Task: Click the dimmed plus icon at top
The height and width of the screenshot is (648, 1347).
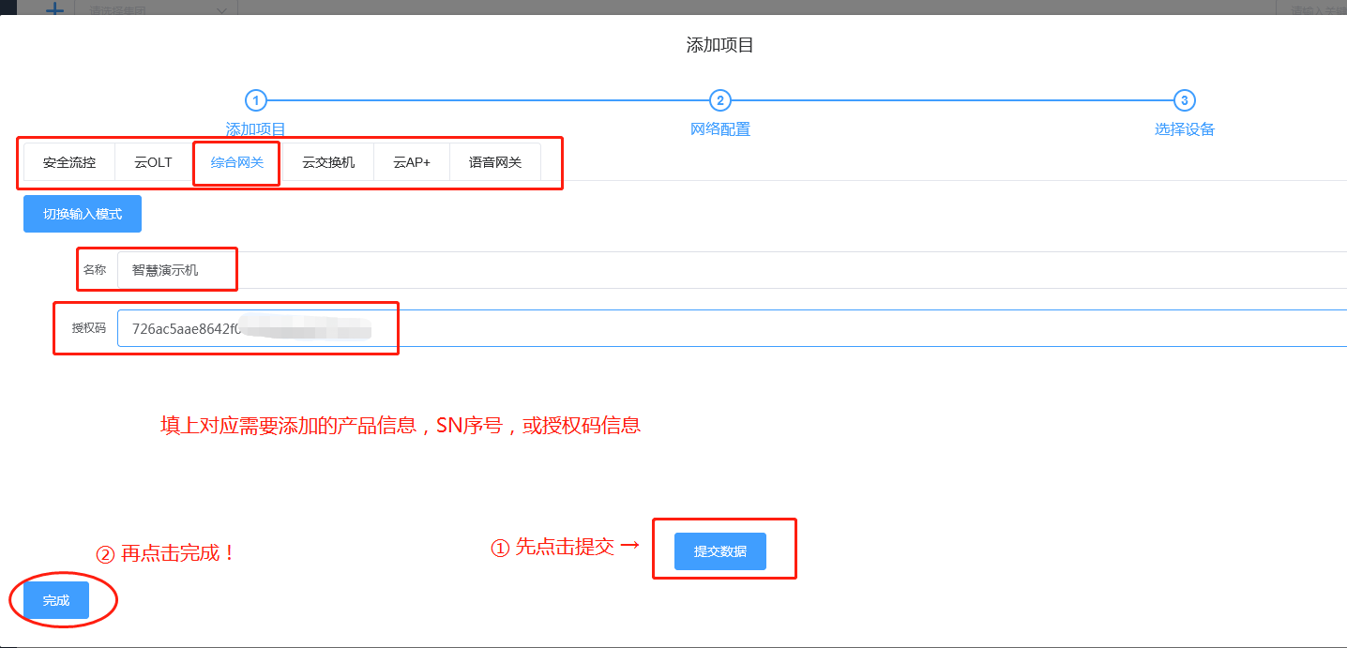Action: point(54,10)
